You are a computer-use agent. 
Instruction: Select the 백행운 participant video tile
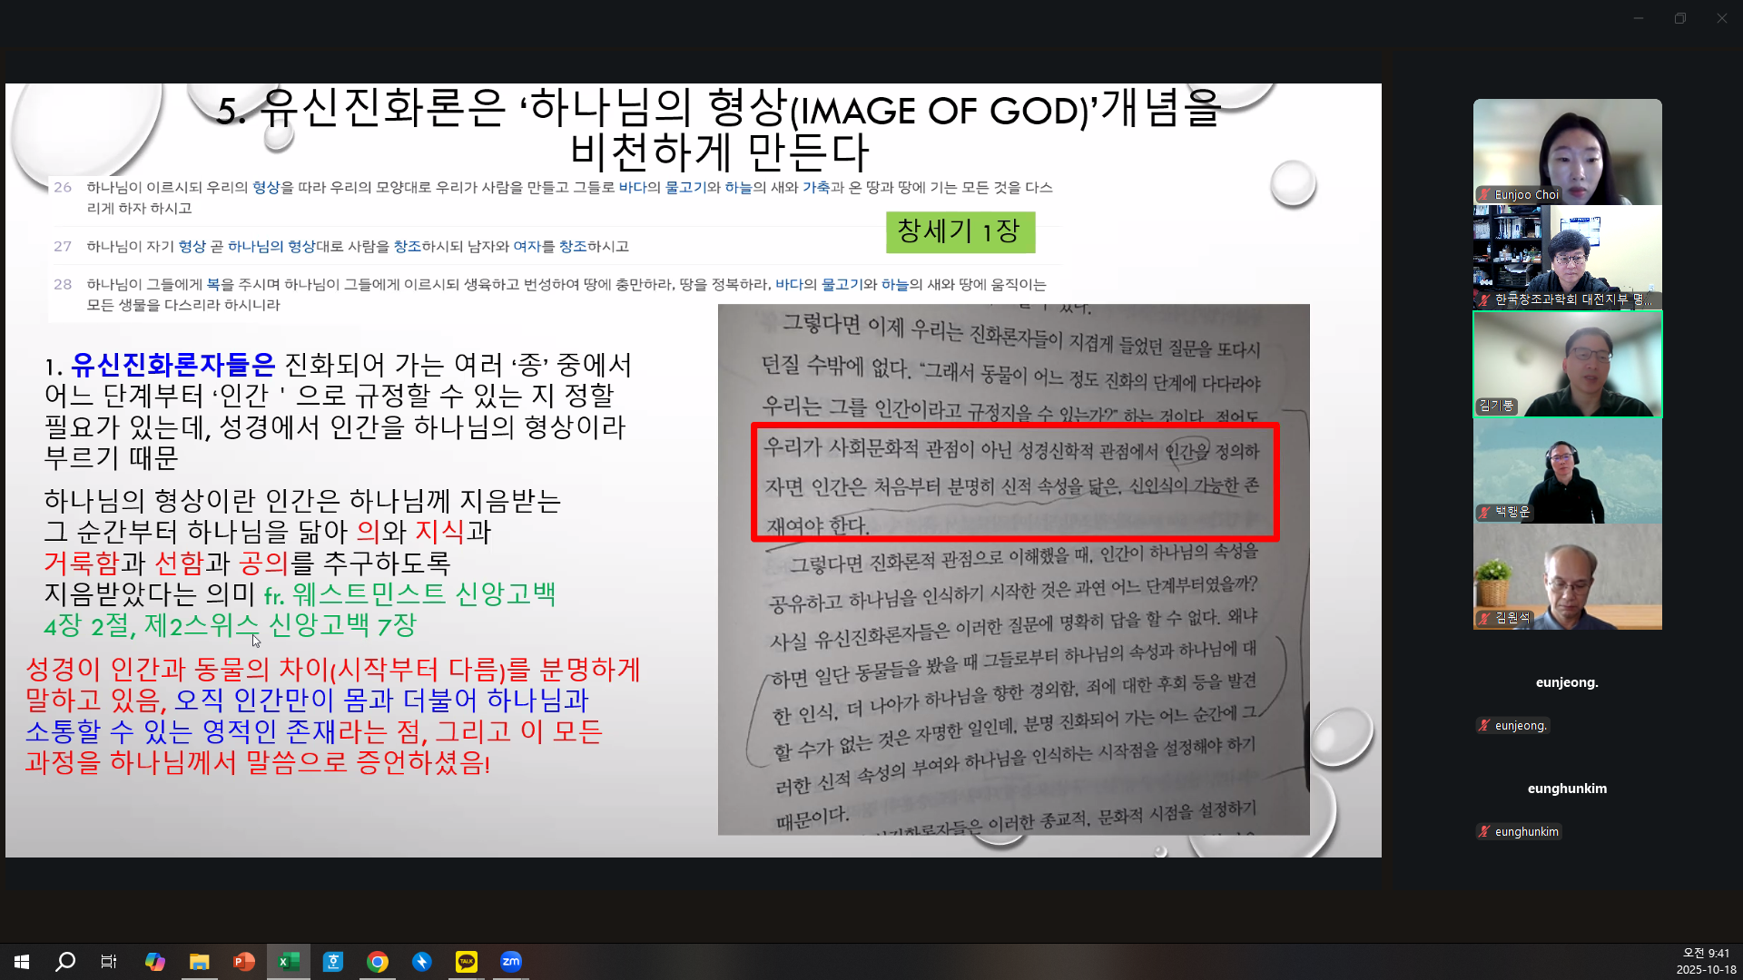point(1567,470)
